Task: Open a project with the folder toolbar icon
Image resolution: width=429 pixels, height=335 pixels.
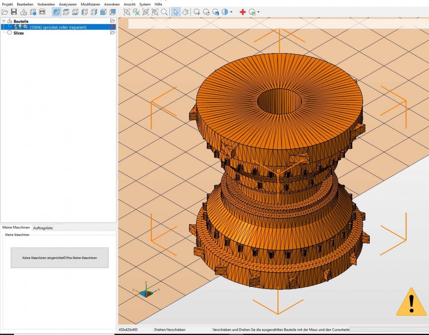Action: pyautogui.click(x=6, y=12)
